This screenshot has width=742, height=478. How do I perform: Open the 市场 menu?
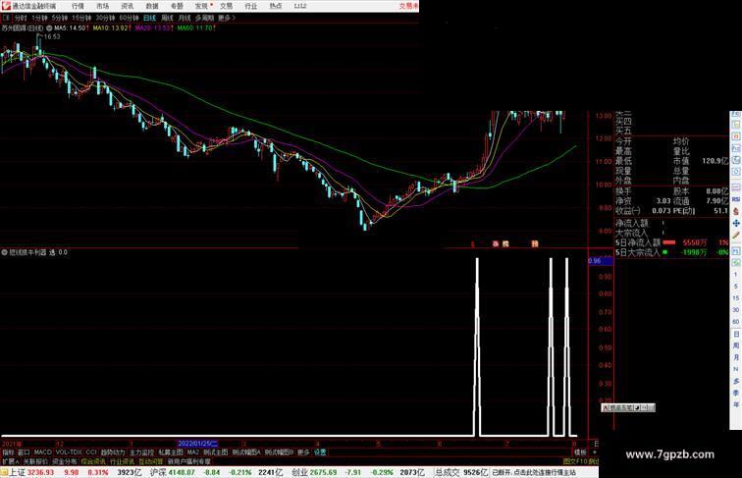coord(102,6)
